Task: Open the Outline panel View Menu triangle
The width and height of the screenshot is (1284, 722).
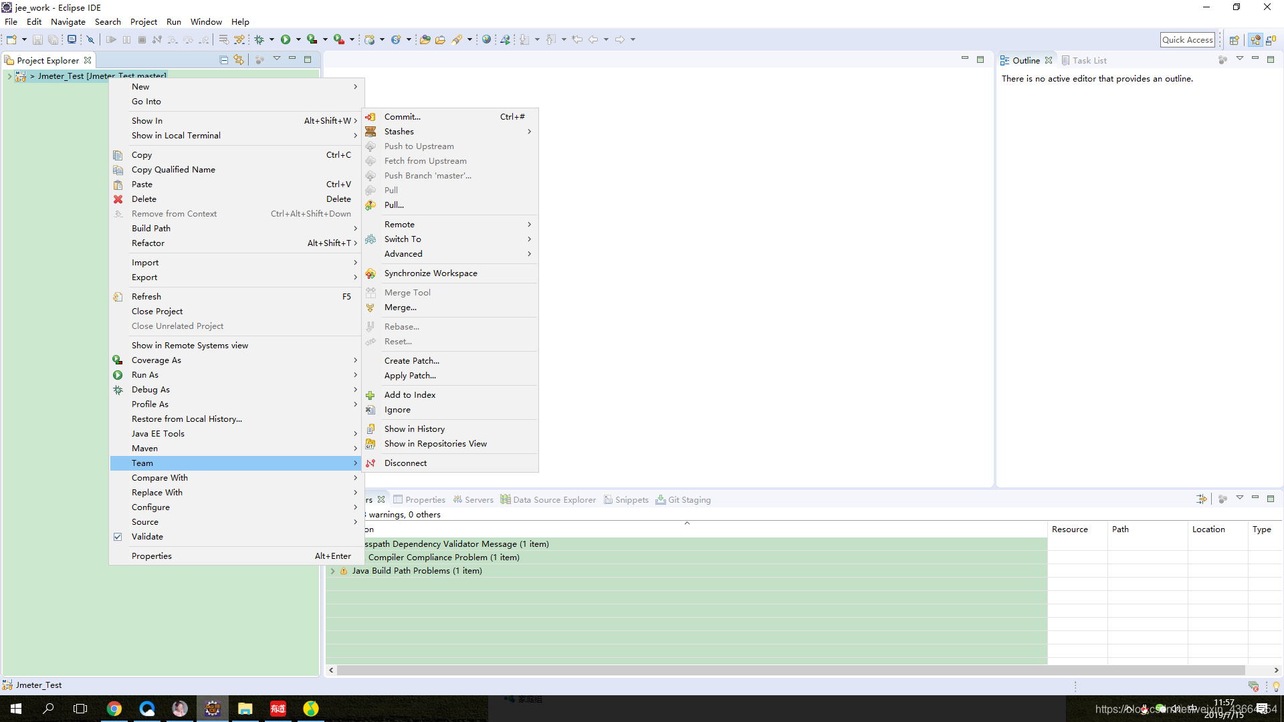Action: (x=1239, y=59)
